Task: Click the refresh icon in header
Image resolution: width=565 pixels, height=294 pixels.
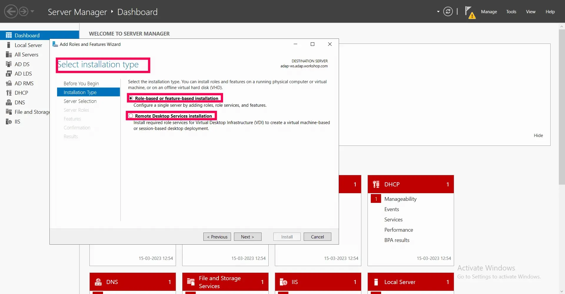Action: pyautogui.click(x=448, y=12)
